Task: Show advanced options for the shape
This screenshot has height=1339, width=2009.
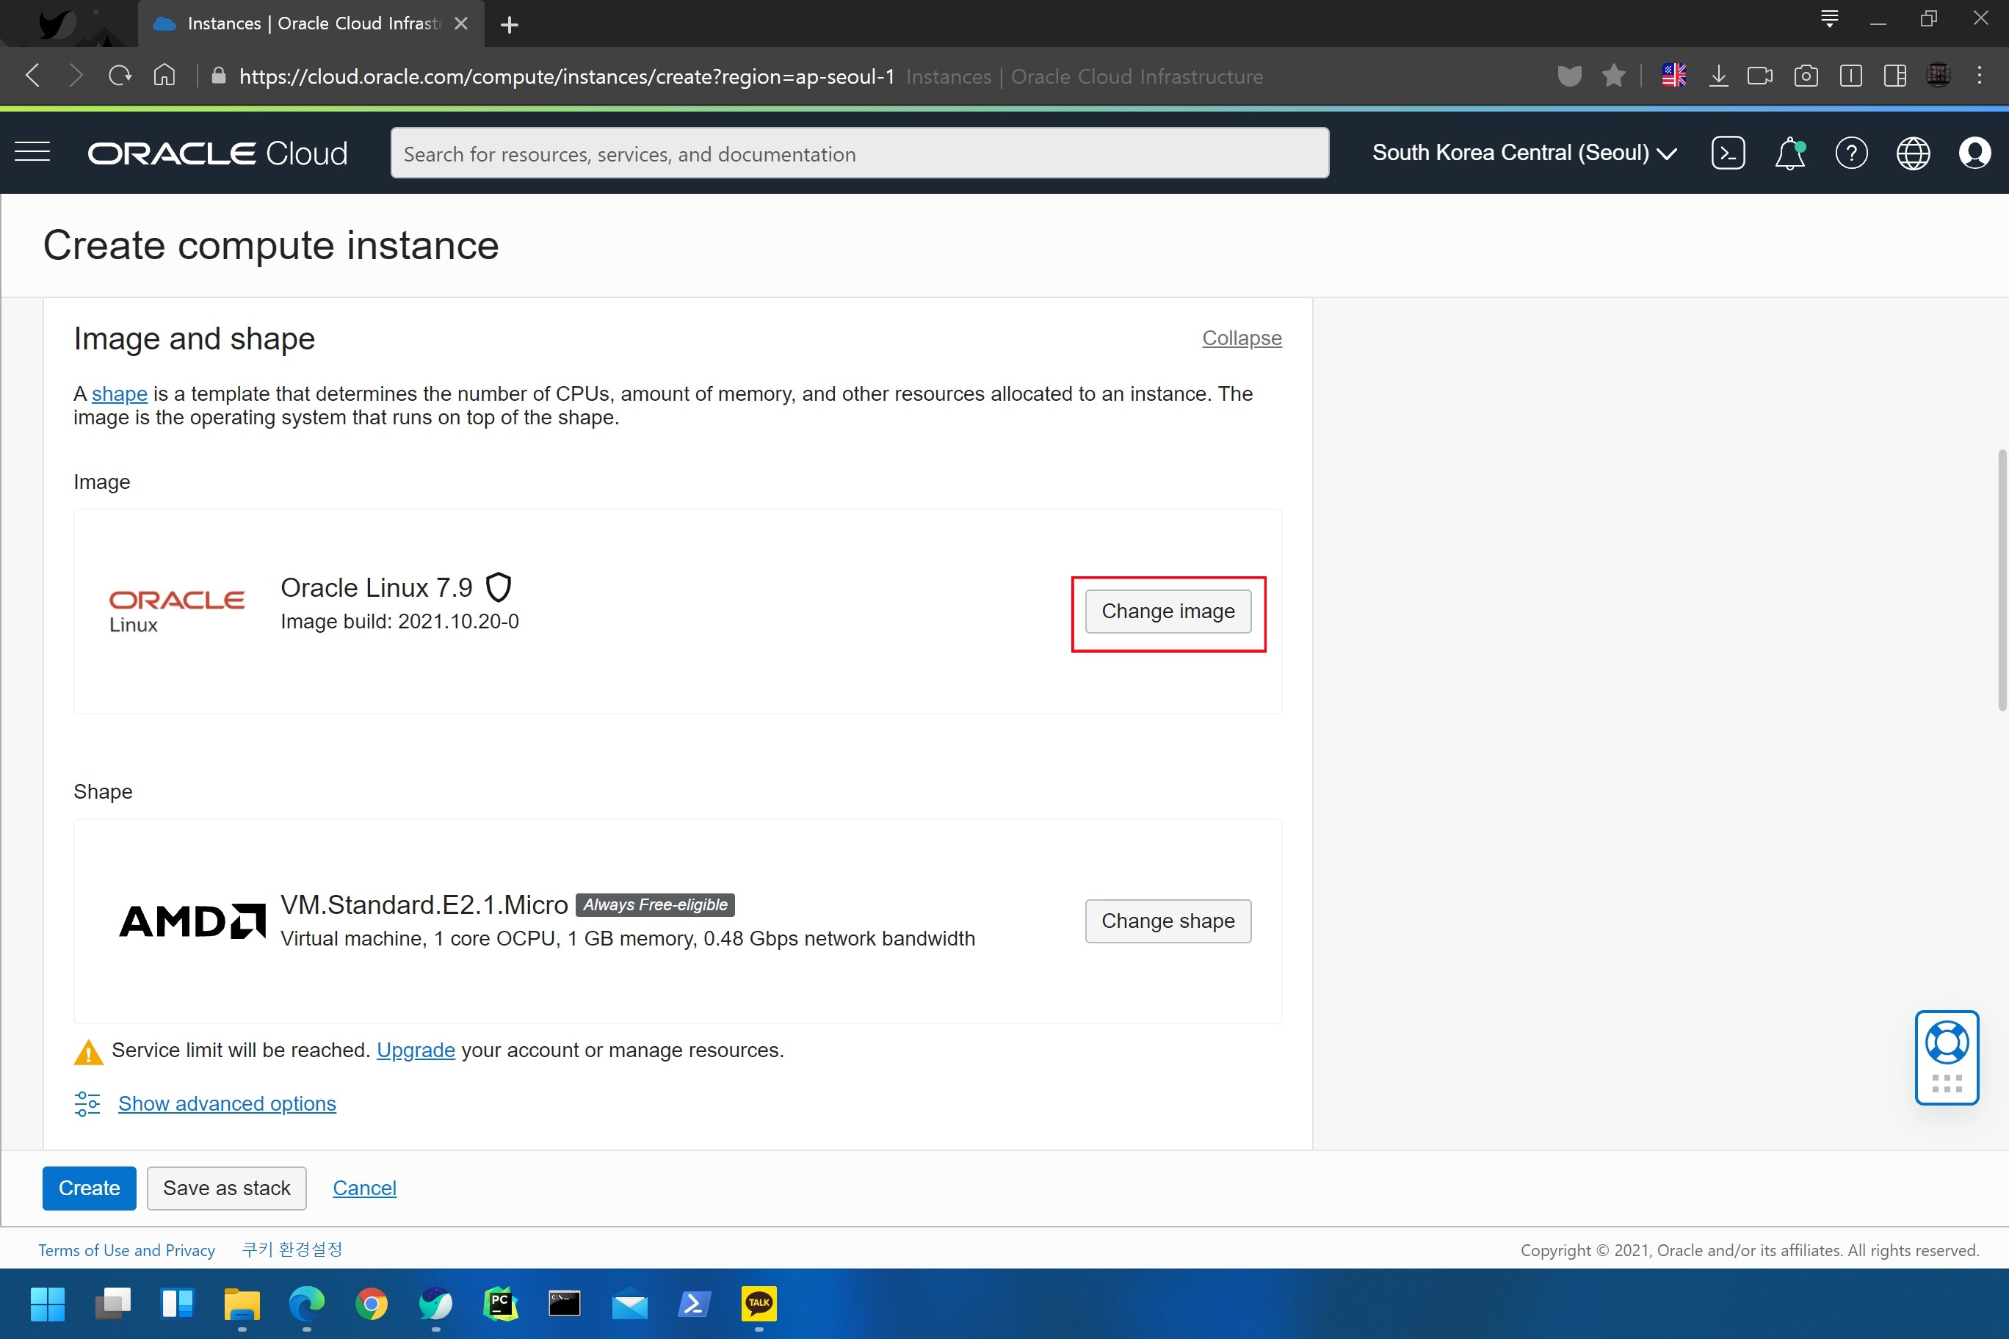Action: [226, 1103]
